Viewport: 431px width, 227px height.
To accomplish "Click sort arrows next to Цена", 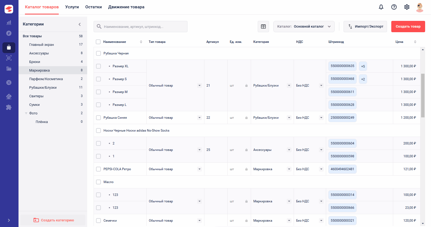I will click(415, 42).
